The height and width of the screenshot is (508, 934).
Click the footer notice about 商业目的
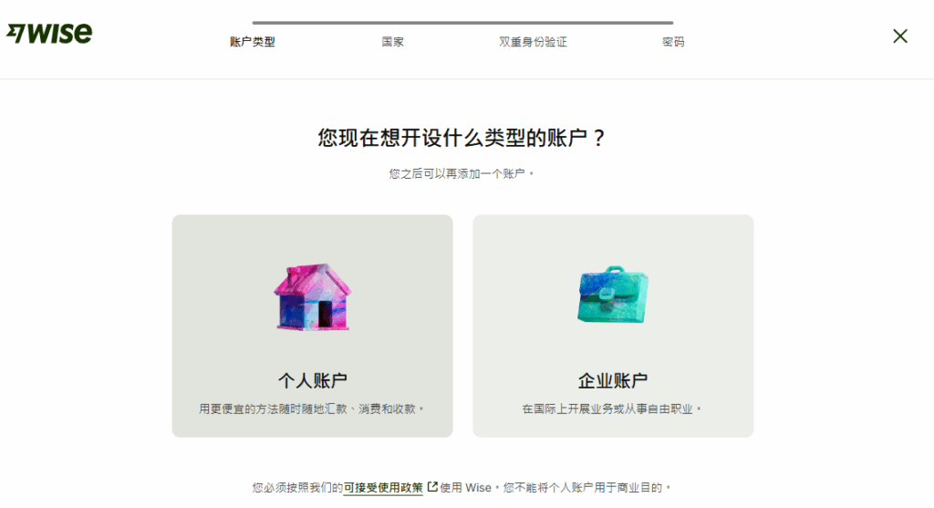click(x=462, y=487)
